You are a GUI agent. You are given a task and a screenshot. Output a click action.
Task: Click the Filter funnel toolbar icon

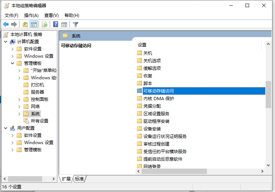click(x=75, y=24)
